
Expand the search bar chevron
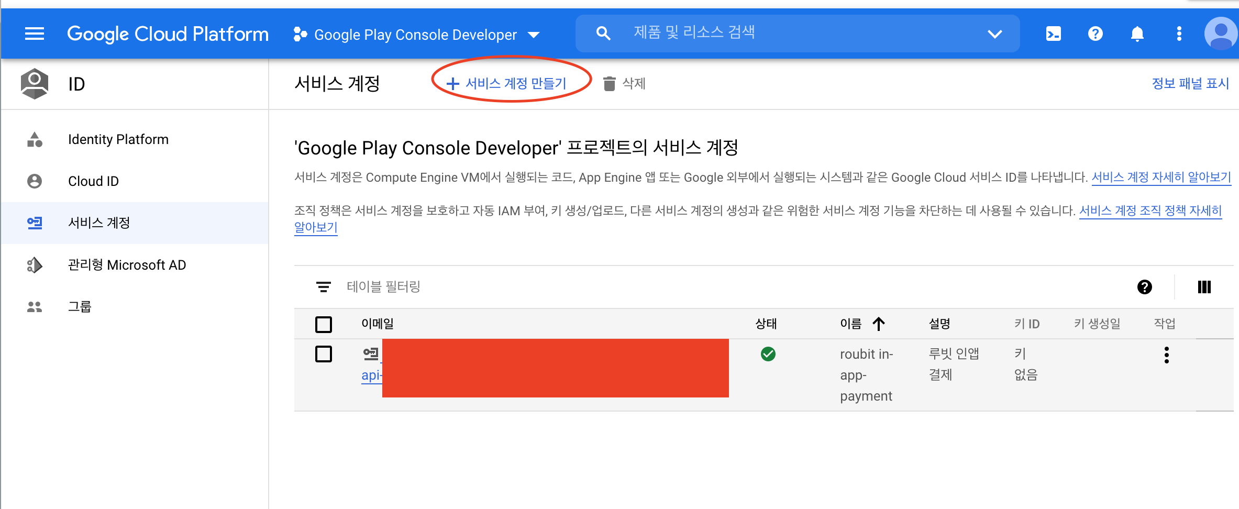click(994, 34)
